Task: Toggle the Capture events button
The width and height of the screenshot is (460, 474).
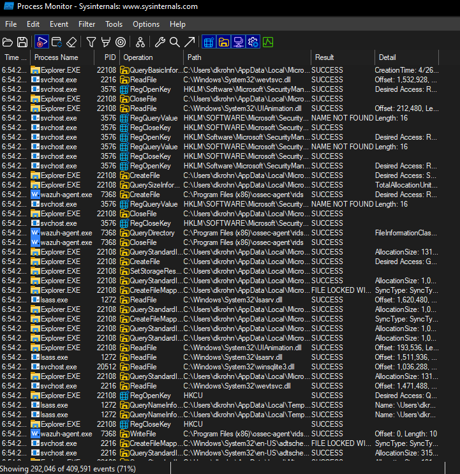Action: coord(41,42)
